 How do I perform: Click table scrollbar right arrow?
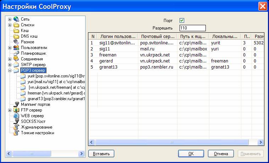click(x=261, y=142)
